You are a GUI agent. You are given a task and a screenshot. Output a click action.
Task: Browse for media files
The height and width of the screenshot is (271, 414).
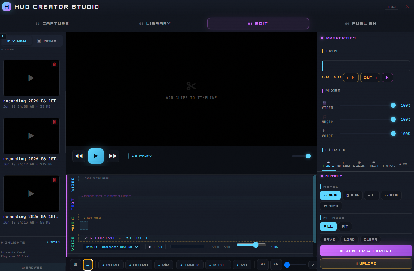32,268
